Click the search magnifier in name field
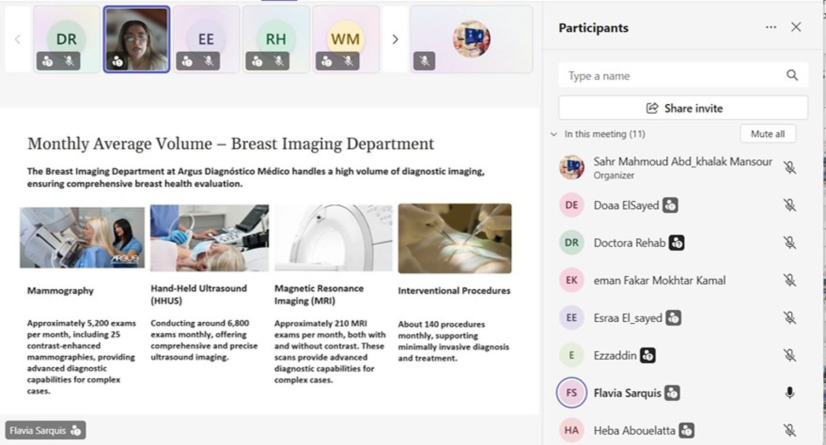Screen dimensions: 826x445 pyautogui.click(x=792, y=75)
